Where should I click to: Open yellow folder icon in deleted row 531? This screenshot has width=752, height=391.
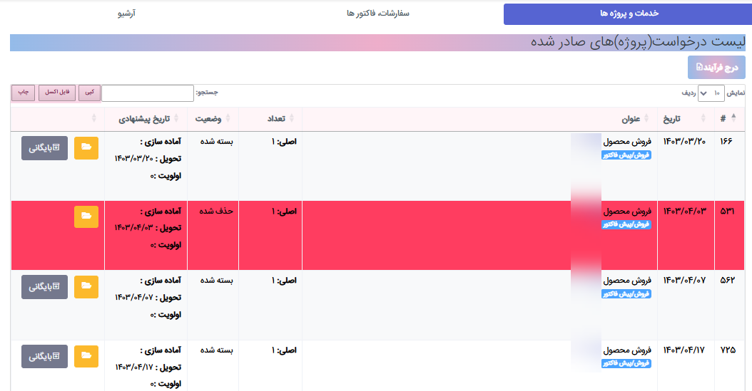[x=86, y=217]
